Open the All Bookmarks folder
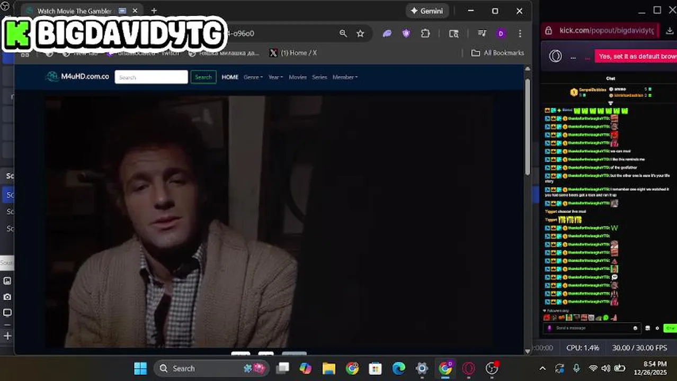The height and width of the screenshot is (381, 677). (x=497, y=53)
